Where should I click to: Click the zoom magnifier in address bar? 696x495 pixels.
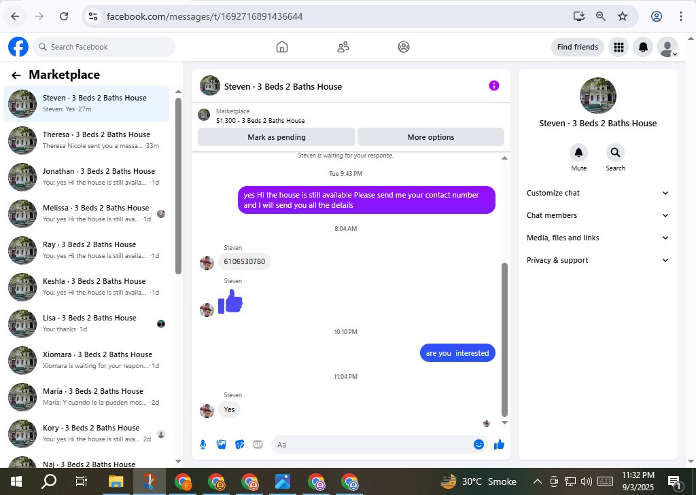[601, 16]
